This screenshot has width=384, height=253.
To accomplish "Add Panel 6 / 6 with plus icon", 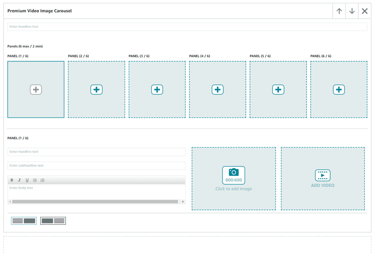I will [x=339, y=90].
